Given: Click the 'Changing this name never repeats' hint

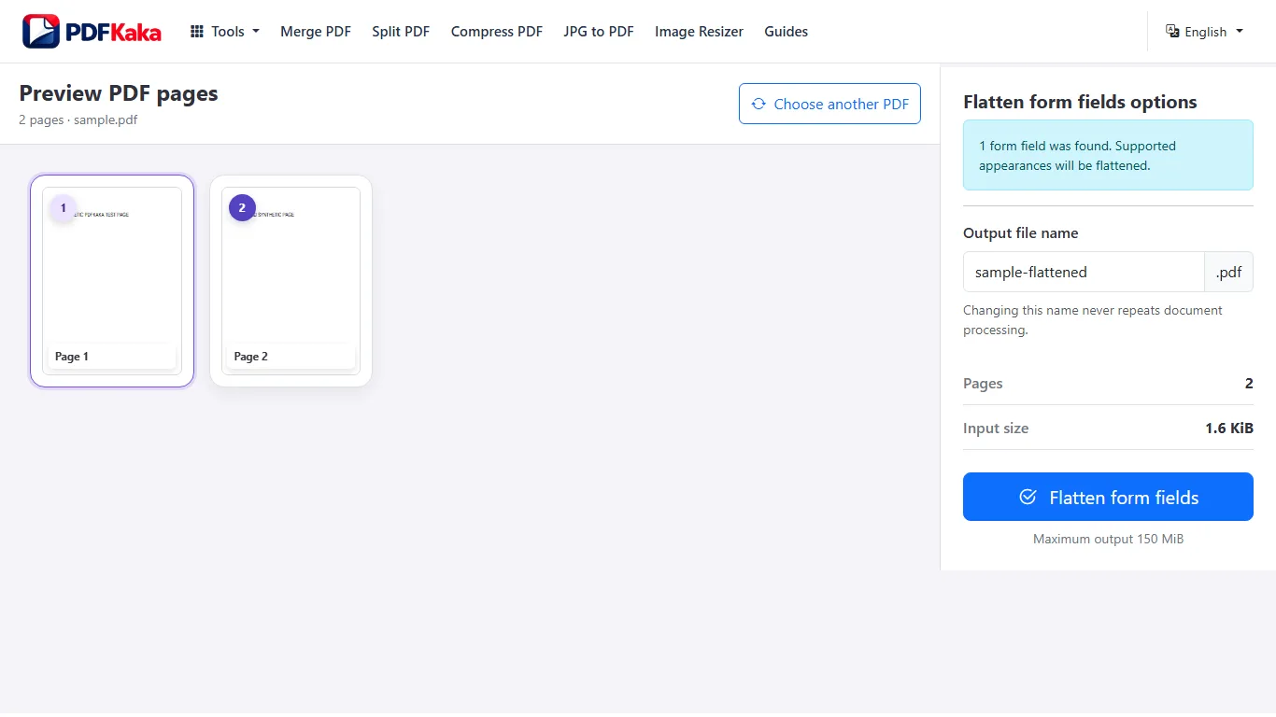Looking at the screenshot, I should click(1093, 320).
